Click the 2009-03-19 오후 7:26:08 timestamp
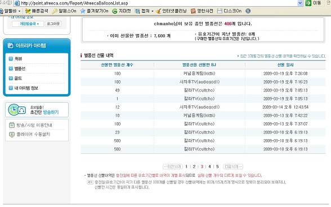Viewport: 331px width, 207px height. click(285, 73)
